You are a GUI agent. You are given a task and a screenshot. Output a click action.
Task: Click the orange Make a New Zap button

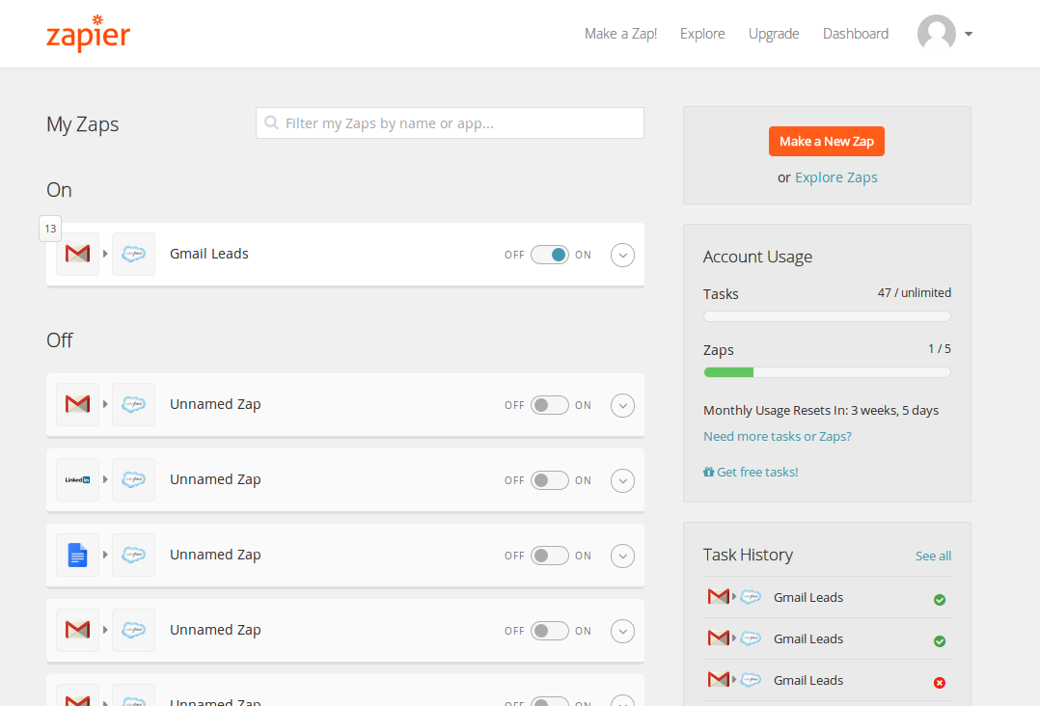827,141
